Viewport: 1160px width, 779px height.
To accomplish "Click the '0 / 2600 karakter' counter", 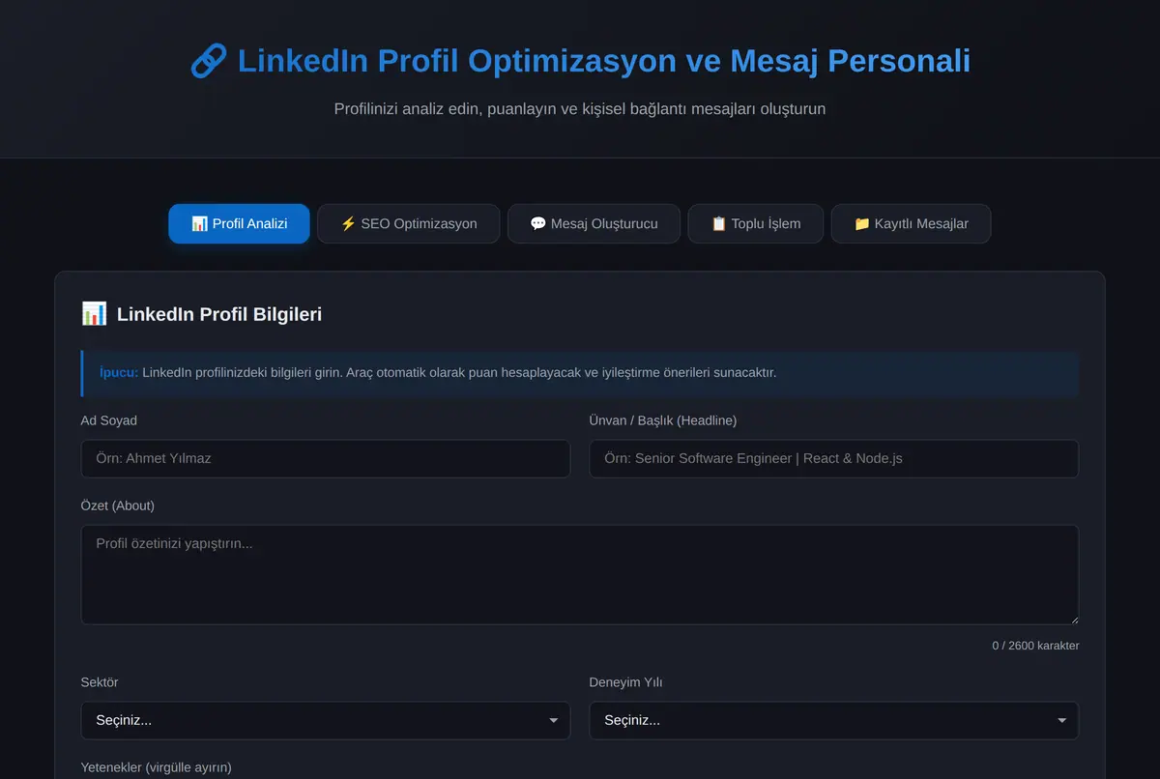I will click(x=1035, y=646).
